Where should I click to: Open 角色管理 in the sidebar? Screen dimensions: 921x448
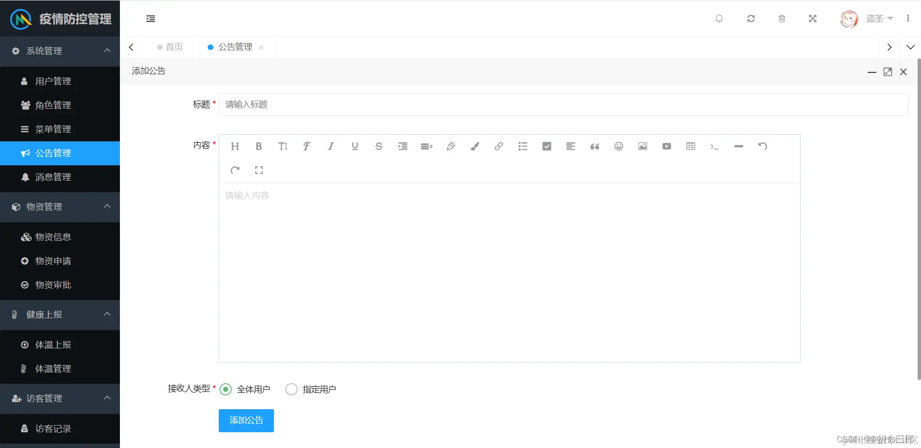(60, 105)
